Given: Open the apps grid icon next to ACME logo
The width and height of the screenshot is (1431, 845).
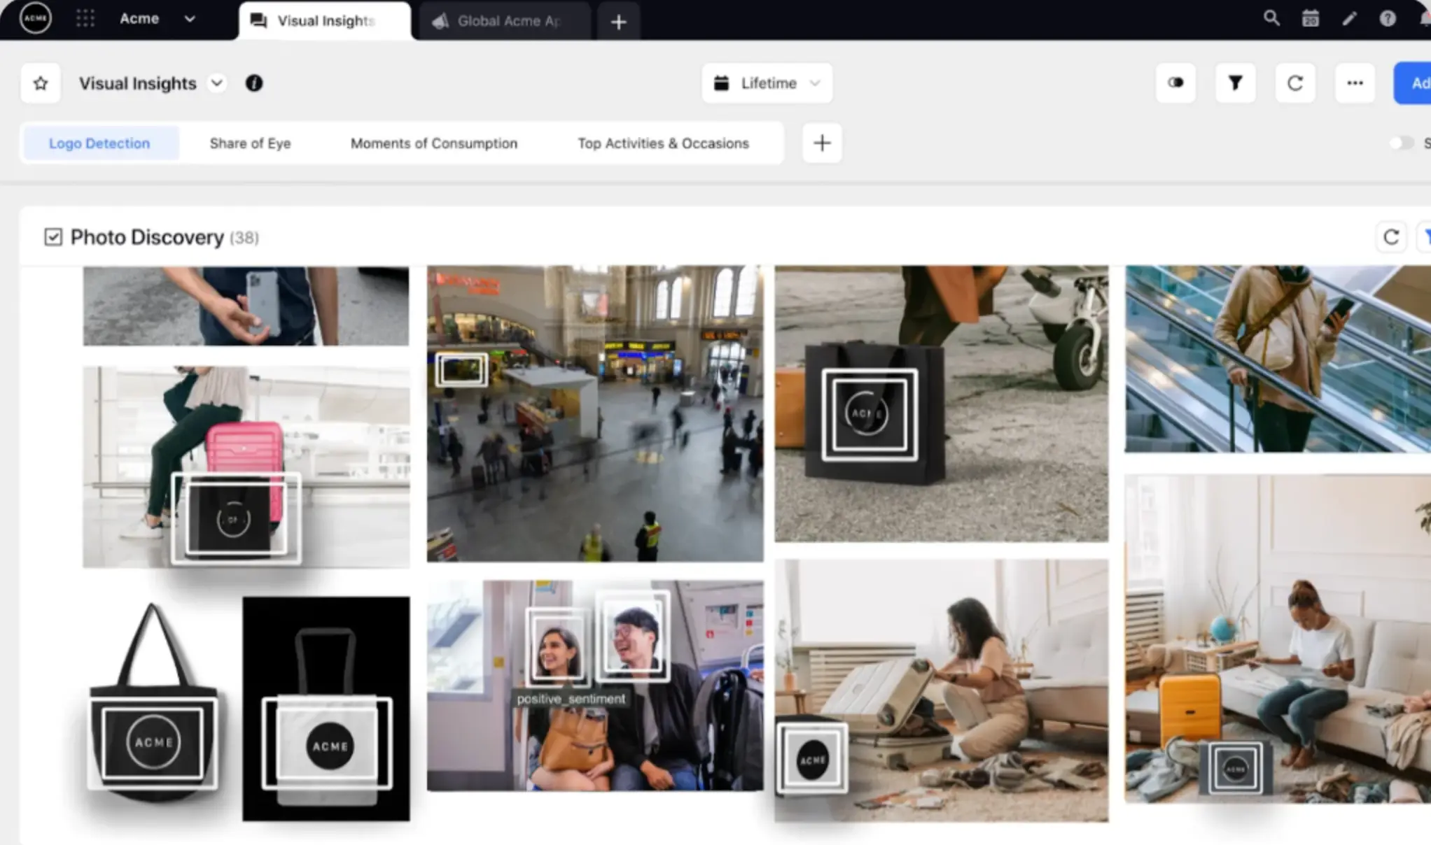Looking at the screenshot, I should point(85,18).
